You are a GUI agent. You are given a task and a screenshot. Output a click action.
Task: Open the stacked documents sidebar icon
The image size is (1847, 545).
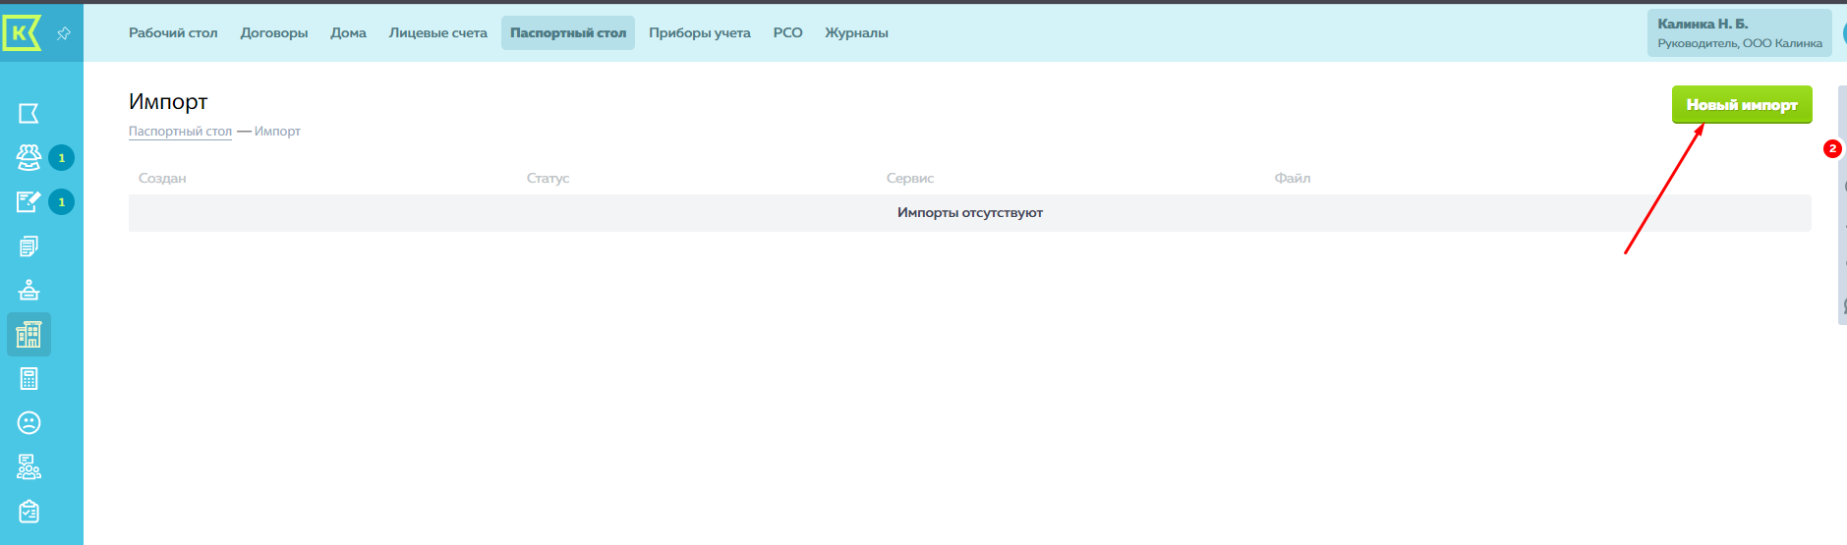(29, 246)
